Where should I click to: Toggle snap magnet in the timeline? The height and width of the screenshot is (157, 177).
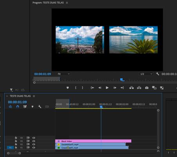pos(18,107)
